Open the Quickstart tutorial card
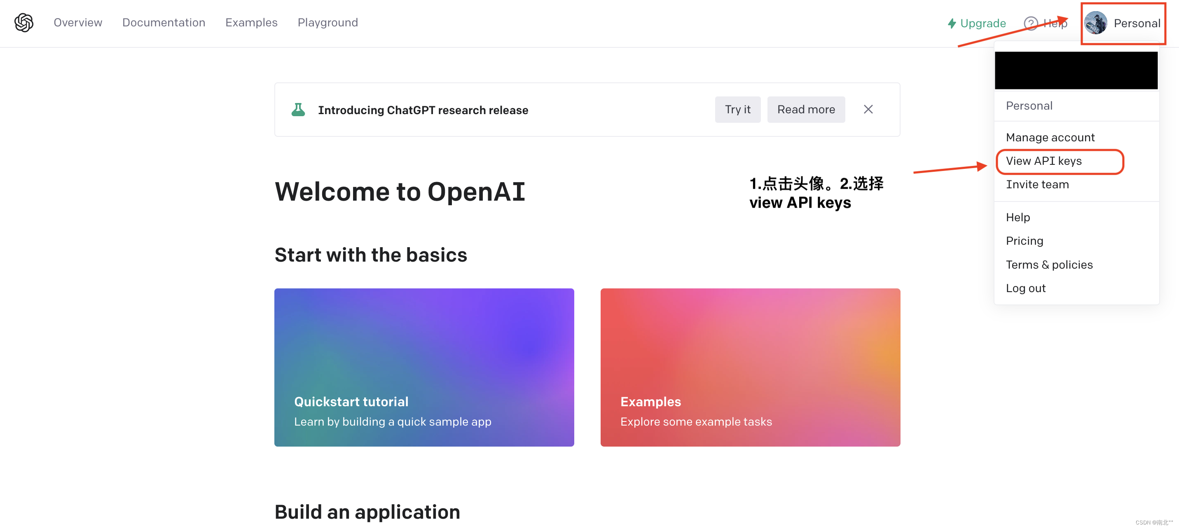 (424, 367)
